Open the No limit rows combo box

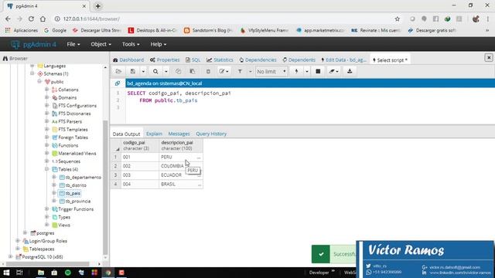click(x=271, y=72)
